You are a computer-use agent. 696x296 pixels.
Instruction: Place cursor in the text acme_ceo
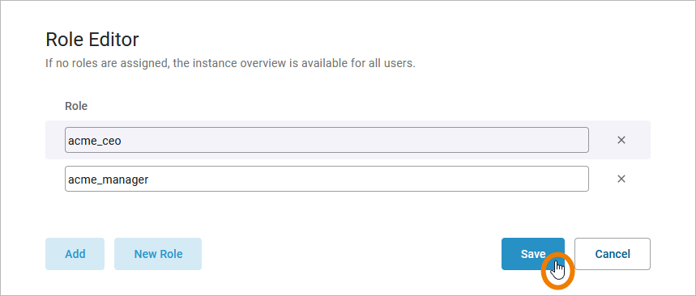pos(95,141)
